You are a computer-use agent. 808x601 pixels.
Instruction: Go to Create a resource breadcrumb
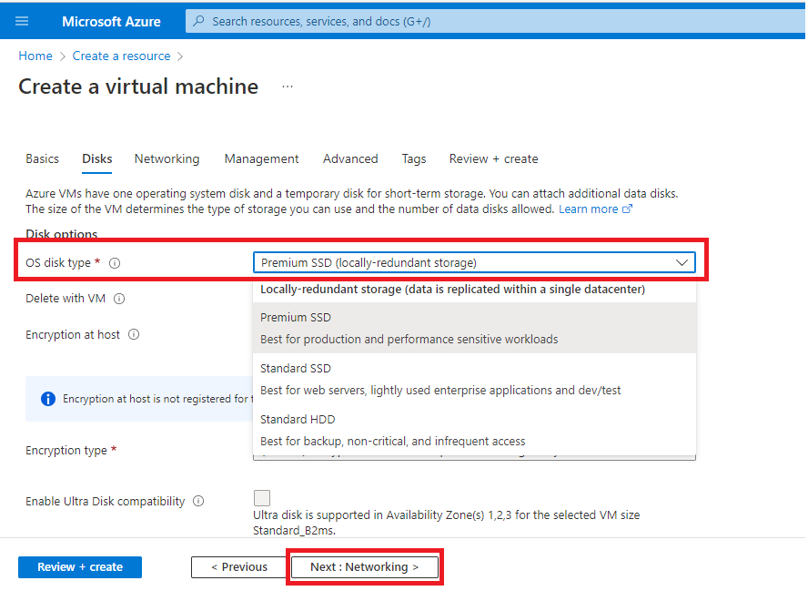tap(121, 56)
